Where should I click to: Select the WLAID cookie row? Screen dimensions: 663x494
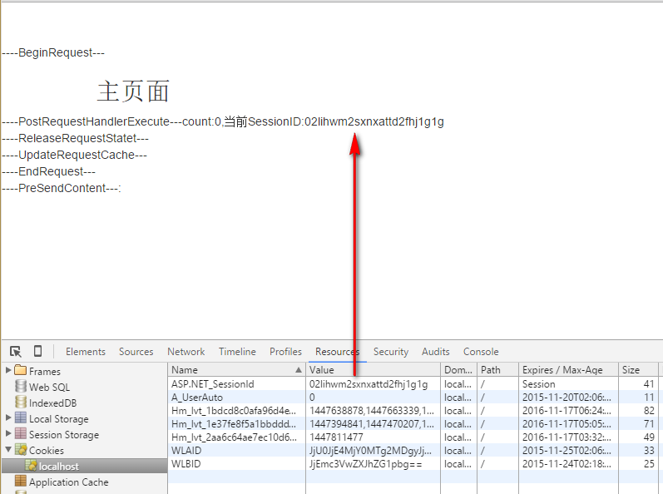pos(413,451)
